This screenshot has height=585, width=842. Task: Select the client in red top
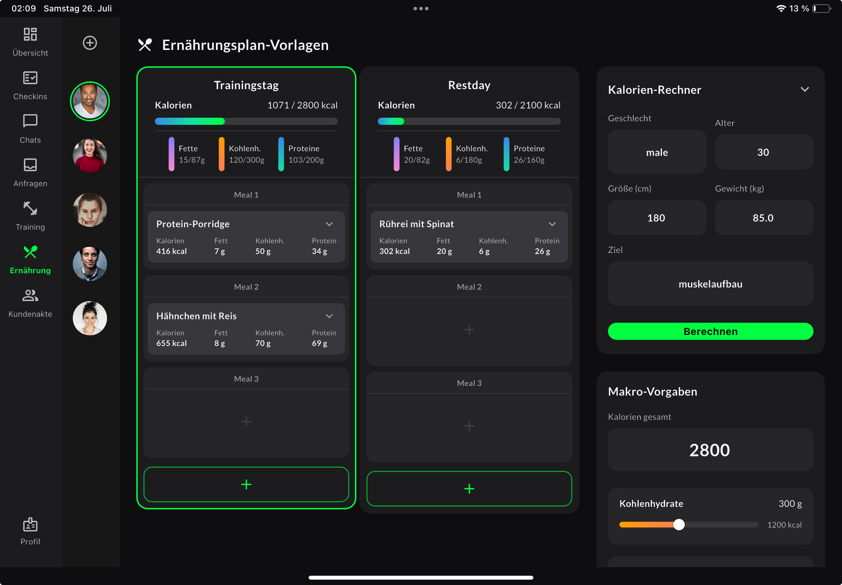90,156
